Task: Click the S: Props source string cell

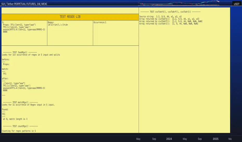Action: [x=24, y=33]
